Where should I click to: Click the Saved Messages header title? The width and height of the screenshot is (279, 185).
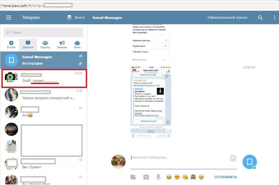(x=107, y=18)
